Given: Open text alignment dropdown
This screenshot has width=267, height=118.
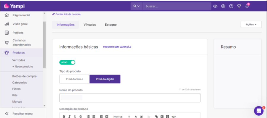Looking at the screenshot, I should tap(149, 117).
